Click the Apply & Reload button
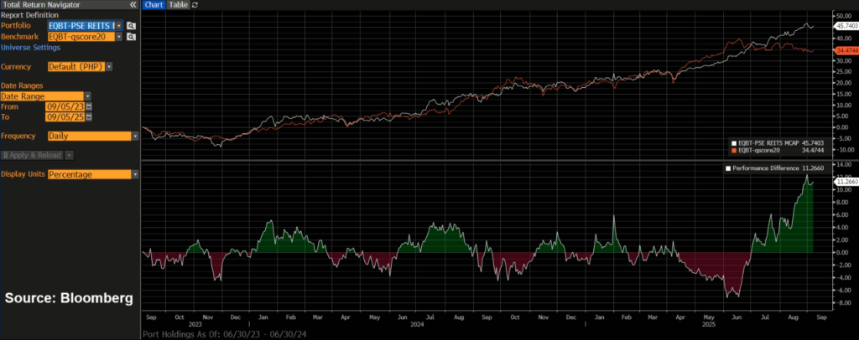 (32, 155)
